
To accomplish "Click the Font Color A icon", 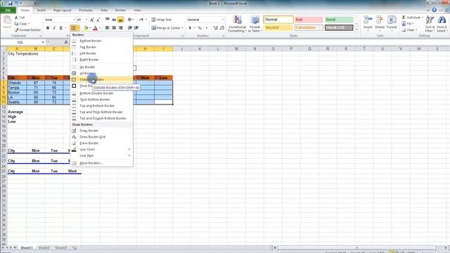I will coord(96,28).
